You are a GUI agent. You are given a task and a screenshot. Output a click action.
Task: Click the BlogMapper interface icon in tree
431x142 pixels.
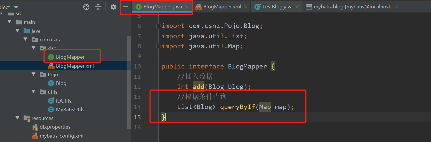tap(51, 57)
